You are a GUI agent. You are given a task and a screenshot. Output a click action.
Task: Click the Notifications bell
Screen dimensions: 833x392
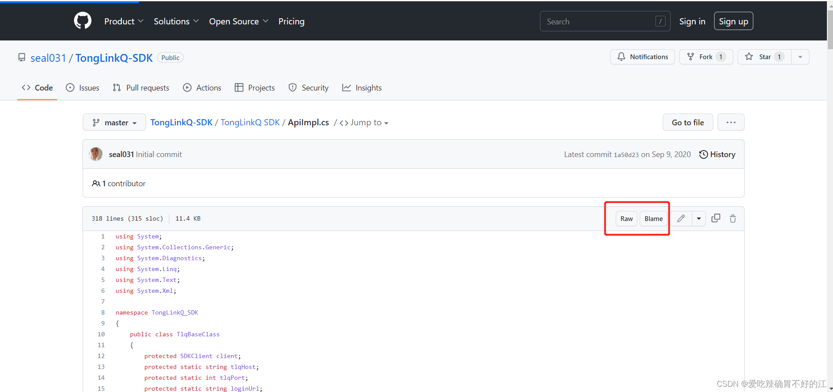642,57
